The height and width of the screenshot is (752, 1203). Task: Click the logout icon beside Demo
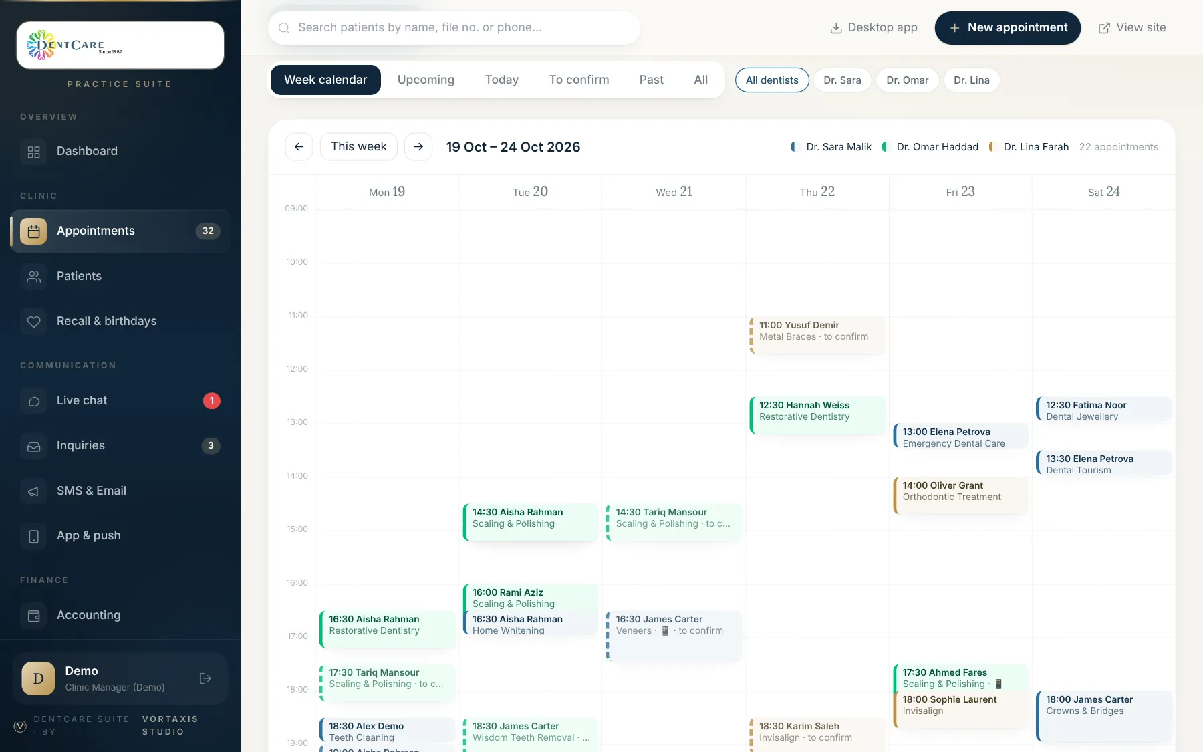(205, 678)
